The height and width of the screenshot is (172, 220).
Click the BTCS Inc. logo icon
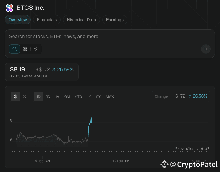coord(9,8)
